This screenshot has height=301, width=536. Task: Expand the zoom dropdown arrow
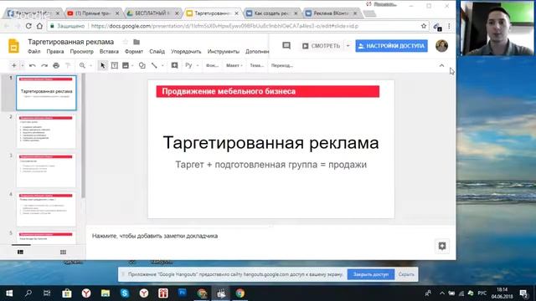click(90, 65)
